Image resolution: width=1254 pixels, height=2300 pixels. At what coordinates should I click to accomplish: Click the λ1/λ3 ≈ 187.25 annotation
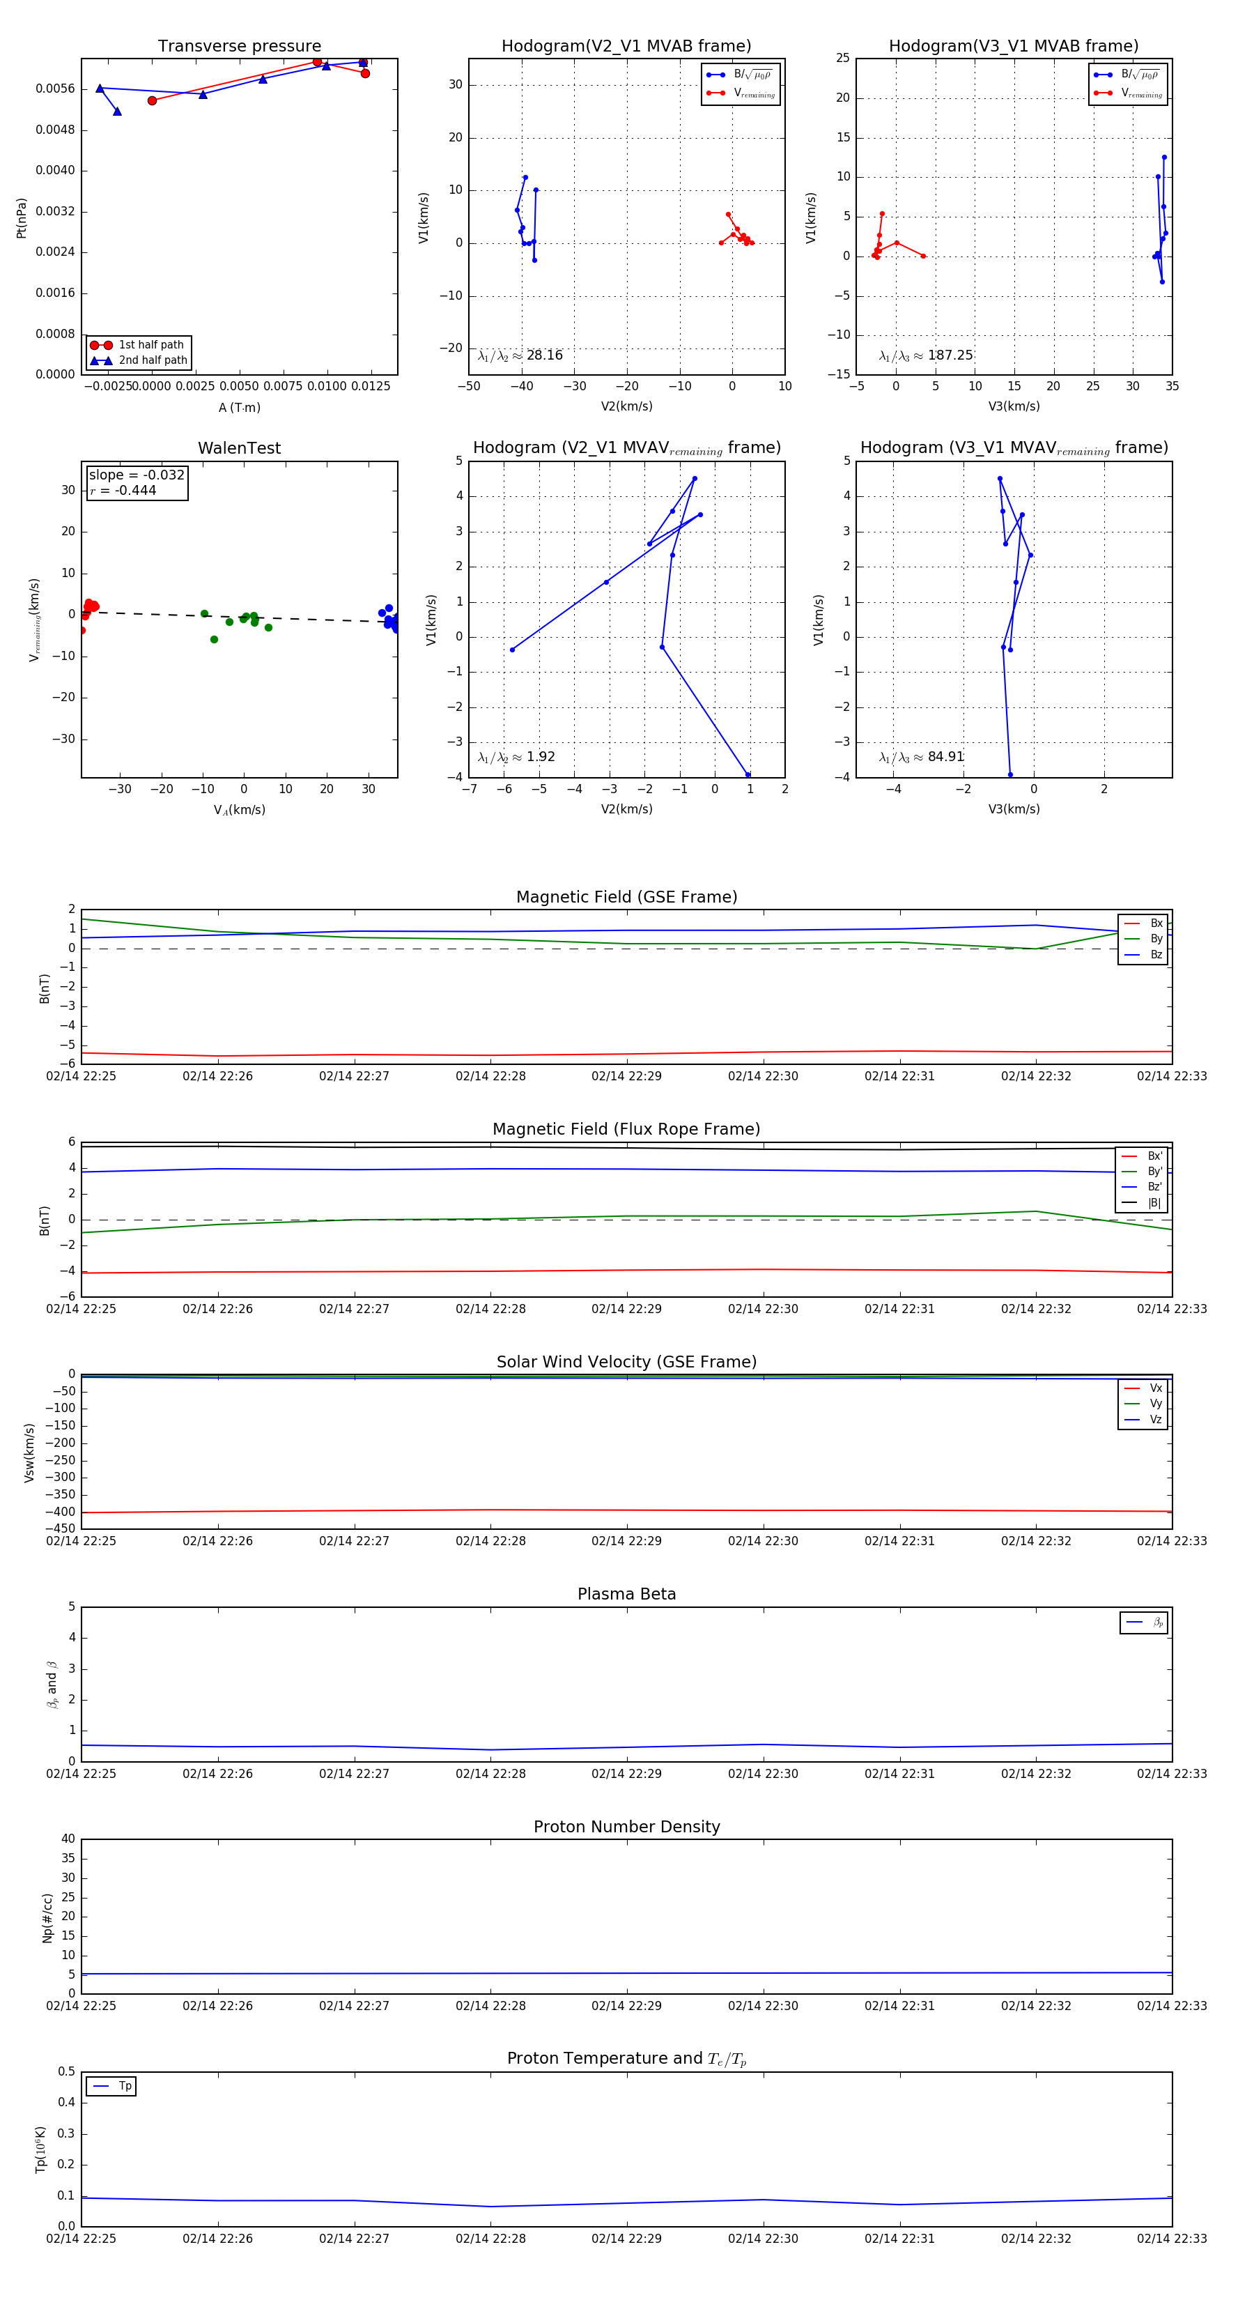point(926,355)
